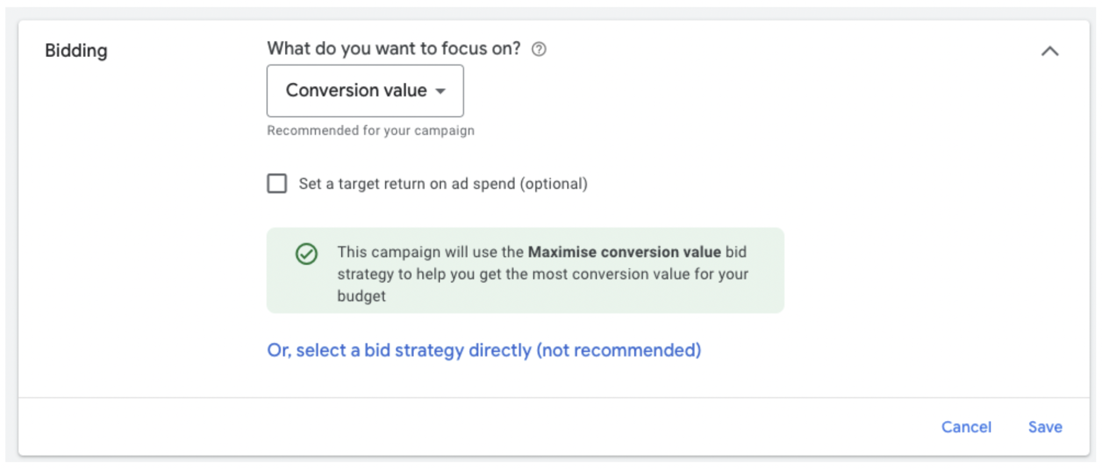1102x469 pixels.
Task: Click the "What do you want to focus on?" label
Action: 393,49
